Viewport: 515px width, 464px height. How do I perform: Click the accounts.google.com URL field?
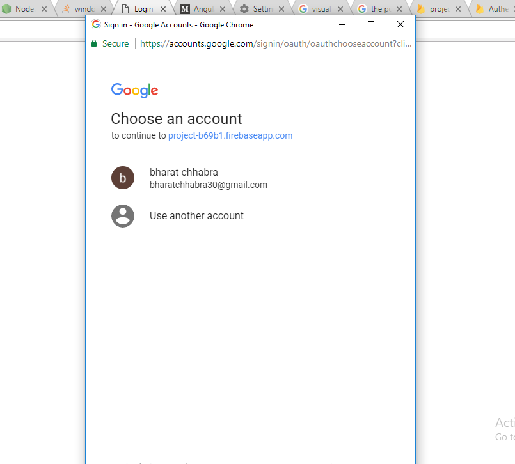pos(276,43)
